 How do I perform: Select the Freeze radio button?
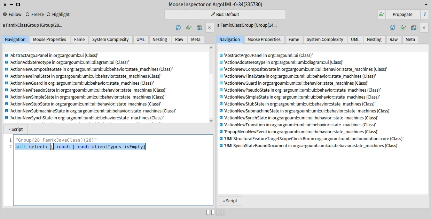click(x=28, y=14)
